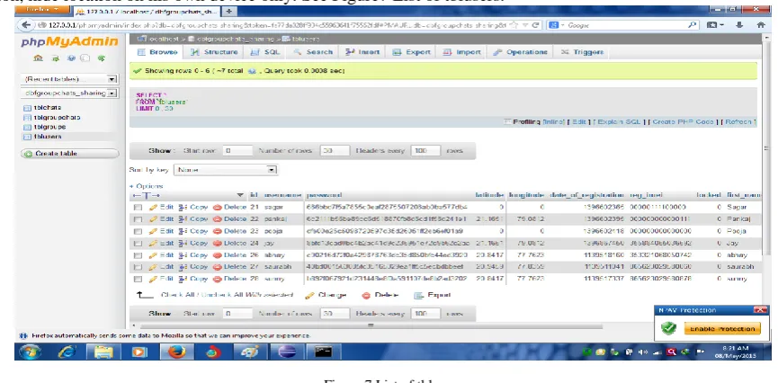Image resolution: width=778 pixels, height=383 pixels.
Task: Click the Firefox icon in the taskbar
Action: pos(176,352)
